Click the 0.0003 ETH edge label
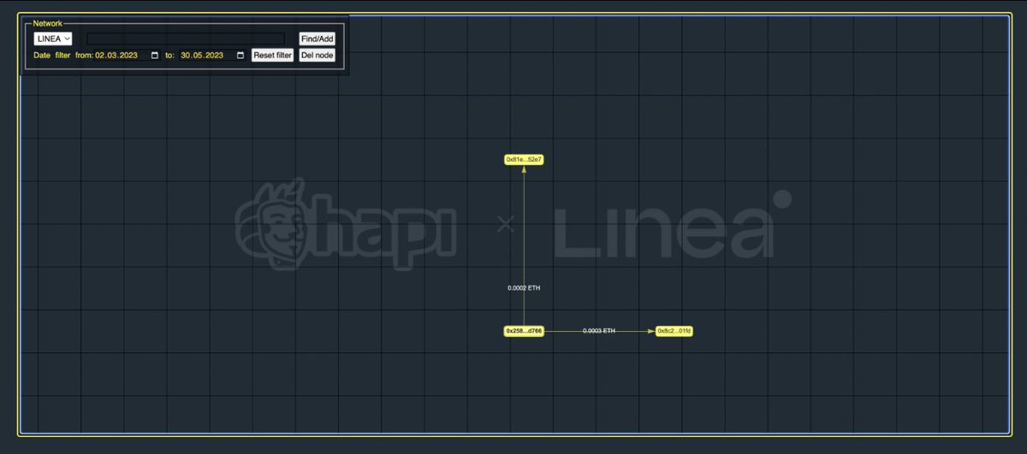The height and width of the screenshot is (454, 1027). point(599,331)
